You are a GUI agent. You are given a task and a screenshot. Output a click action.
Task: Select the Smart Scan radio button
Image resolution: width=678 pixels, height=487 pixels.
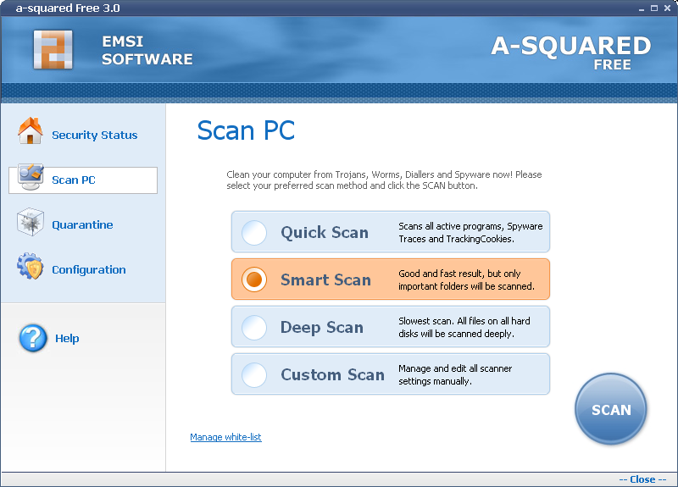click(254, 279)
